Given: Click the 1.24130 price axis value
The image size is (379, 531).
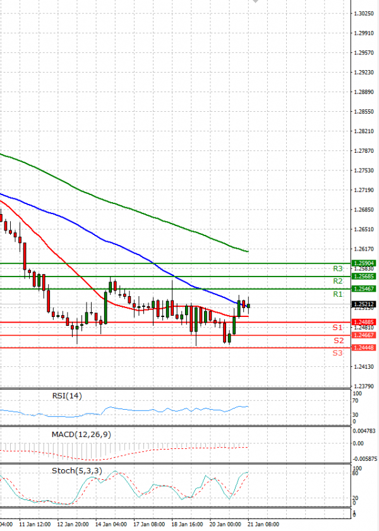Looking at the screenshot, I should [364, 366].
